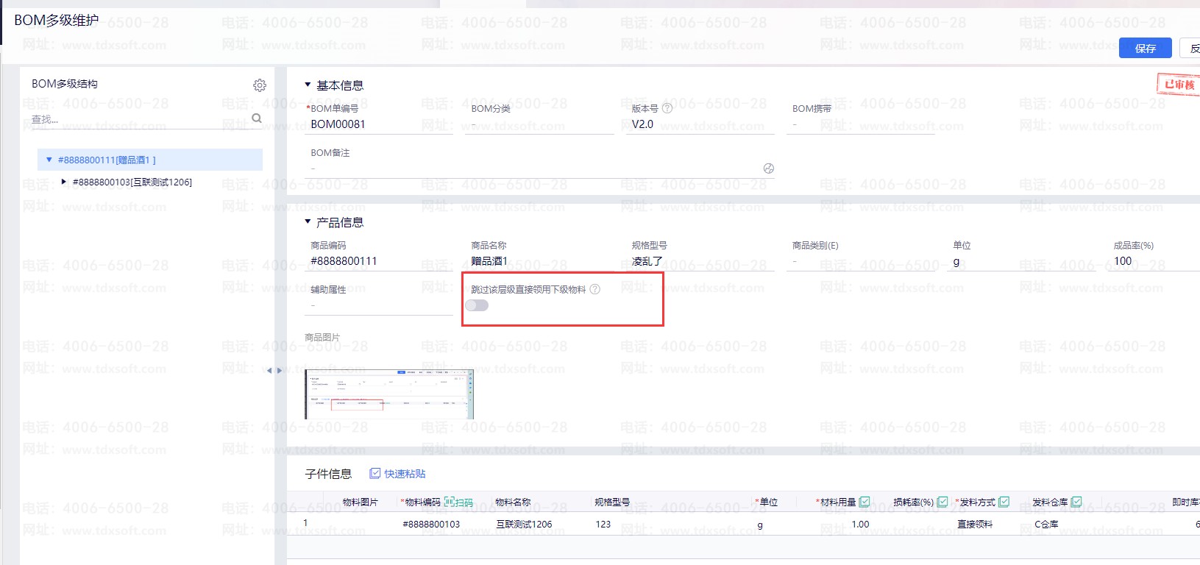The width and height of the screenshot is (1200, 565).
Task: Click the BOM分类 field
Action: [x=539, y=124]
